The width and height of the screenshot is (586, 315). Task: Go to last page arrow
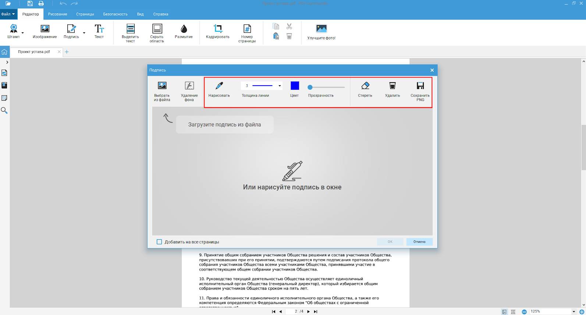(x=316, y=312)
